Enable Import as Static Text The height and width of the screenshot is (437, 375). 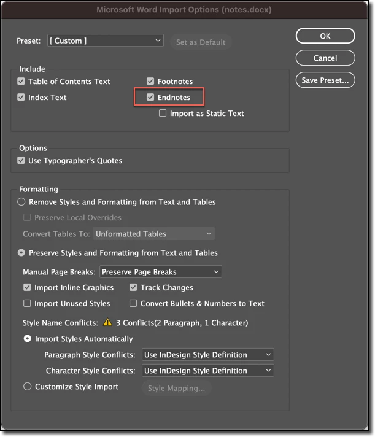click(x=163, y=113)
